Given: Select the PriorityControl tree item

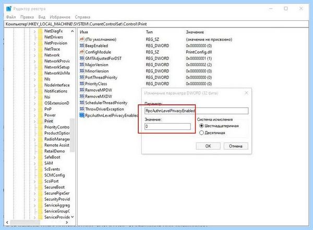Looking at the screenshot, I should 57,127.
